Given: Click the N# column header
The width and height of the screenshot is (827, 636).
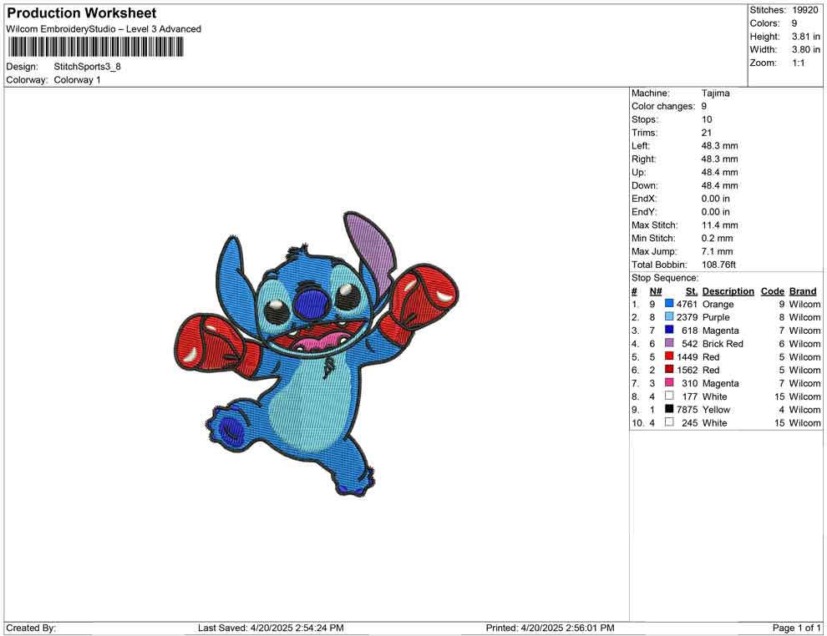Looking at the screenshot, I should 656,291.
